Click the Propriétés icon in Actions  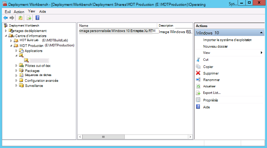click(x=198, y=100)
